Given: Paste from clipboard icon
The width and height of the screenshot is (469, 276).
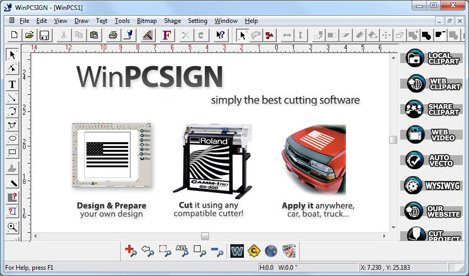Looking at the screenshot, I should [94, 35].
